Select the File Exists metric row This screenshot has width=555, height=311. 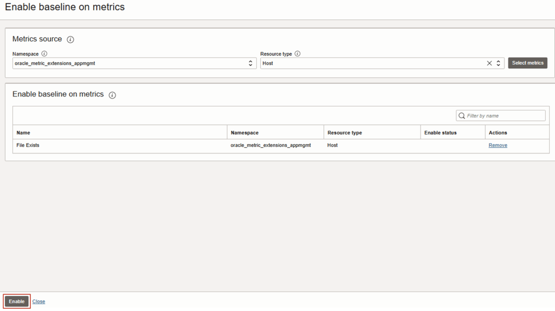(28, 145)
